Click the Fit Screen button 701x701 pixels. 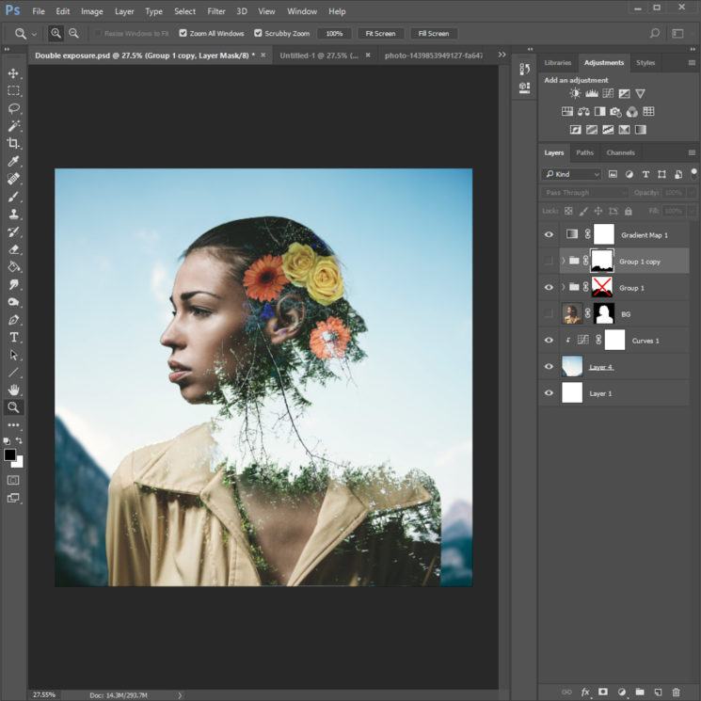(380, 34)
